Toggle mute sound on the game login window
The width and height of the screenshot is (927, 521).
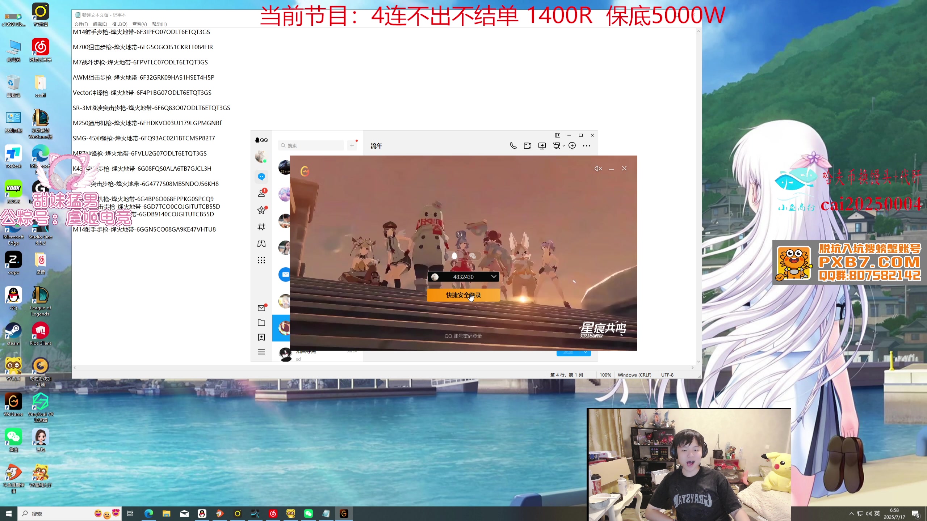click(598, 169)
